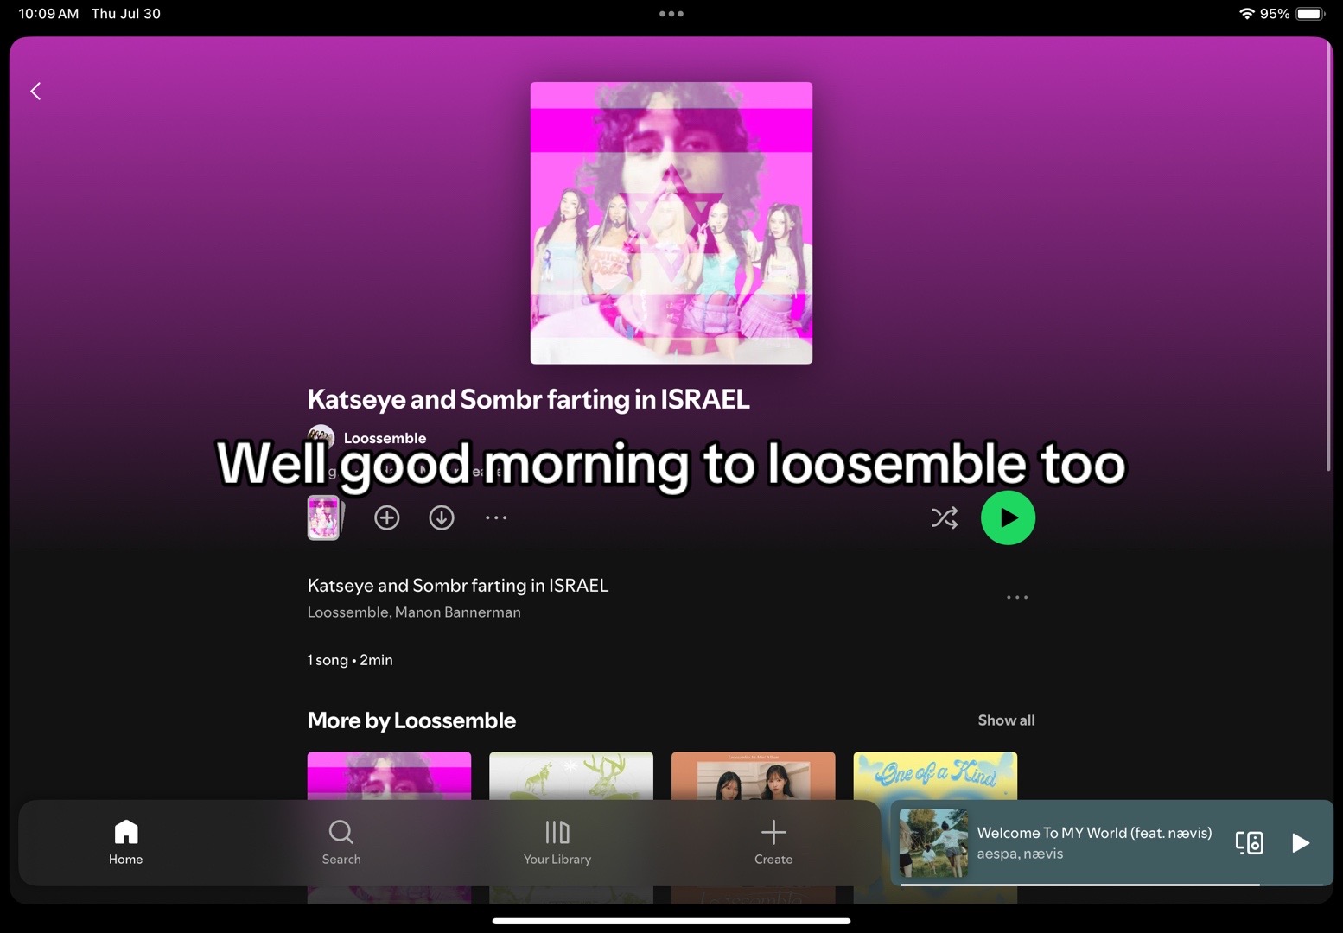This screenshot has width=1343, height=933.
Task: Open the Create tab
Action: pyautogui.click(x=773, y=842)
